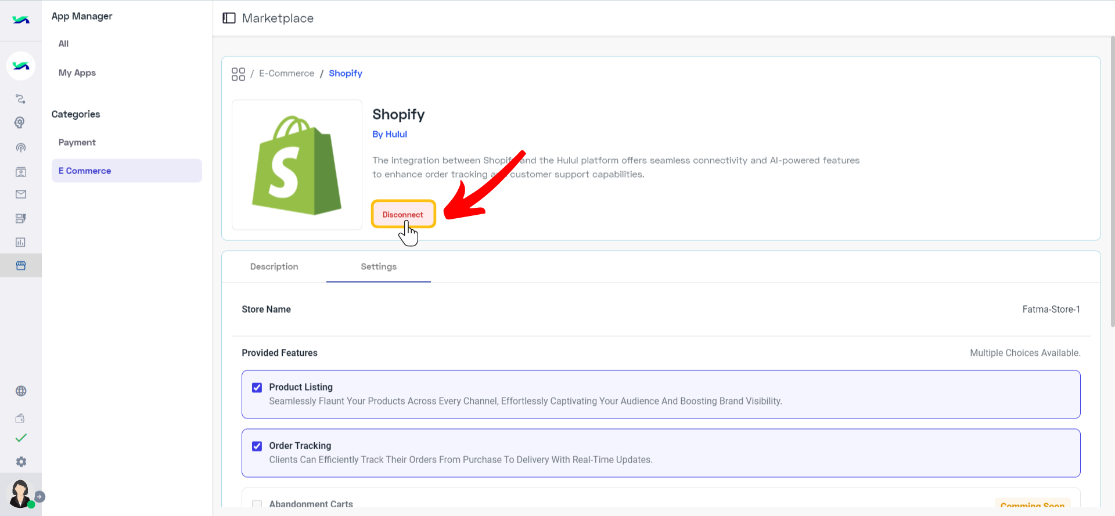Uncheck the Product Listing checkbox
Viewport: 1115px width, 516px height.
click(257, 388)
